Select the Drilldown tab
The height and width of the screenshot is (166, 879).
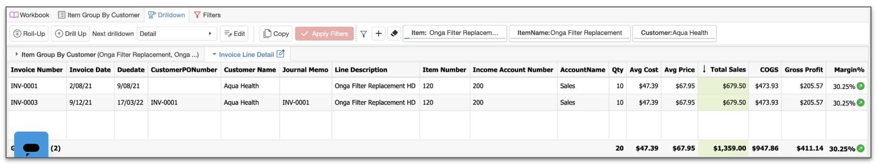click(166, 15)
